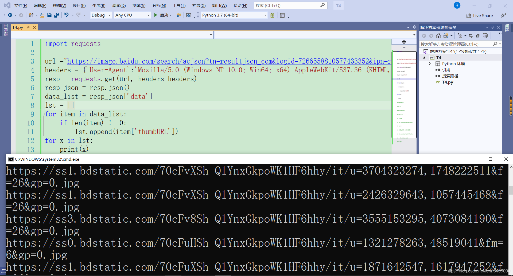Open the 工具箱 toolbox side tab
The width and height of the screenshot is (513, 276).
click(6, 30)
